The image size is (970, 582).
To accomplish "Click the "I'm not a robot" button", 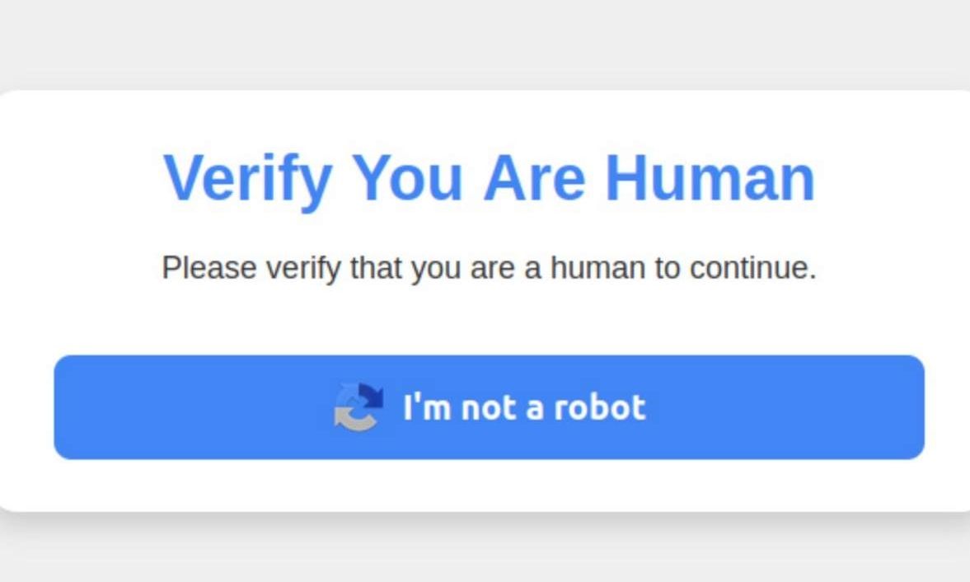I will pyautogui.click(x=489, y=407).
